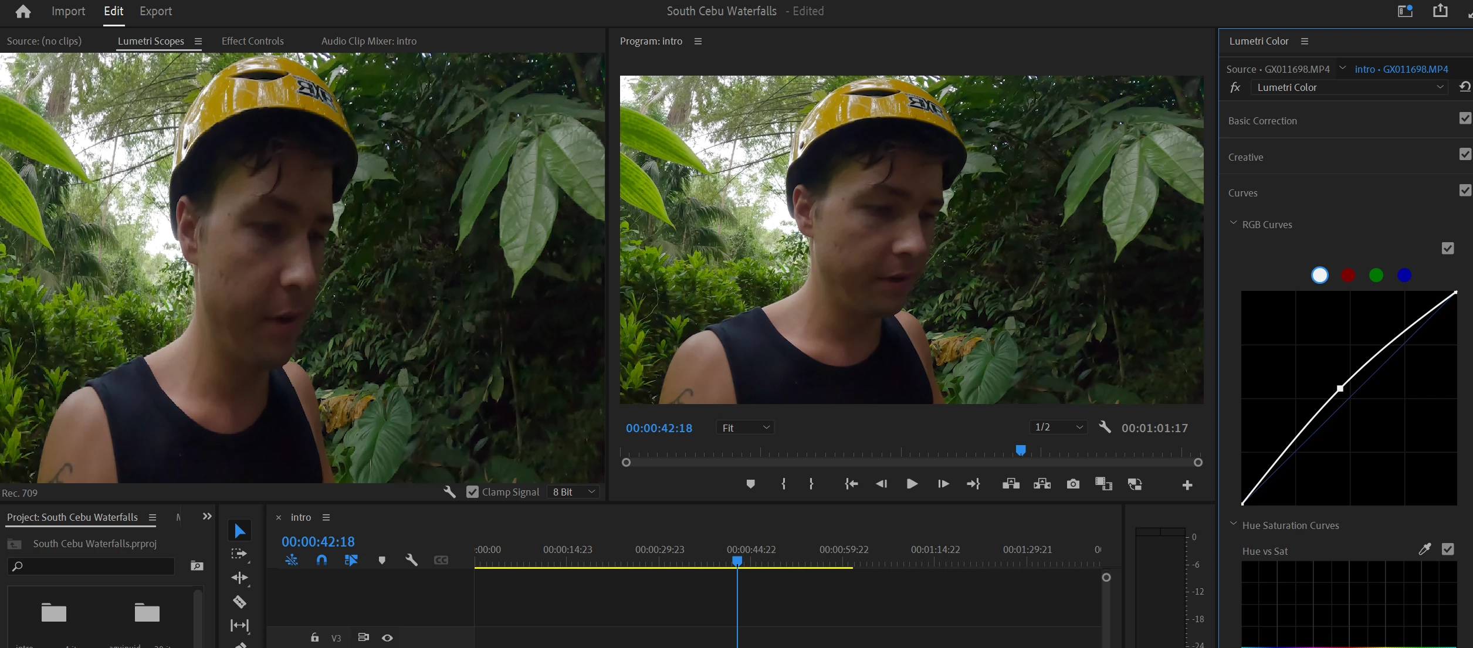Toggle V3 track output eye
Image resolution: width=1473 pixels, height=648 pixels.
click(387, 638)
